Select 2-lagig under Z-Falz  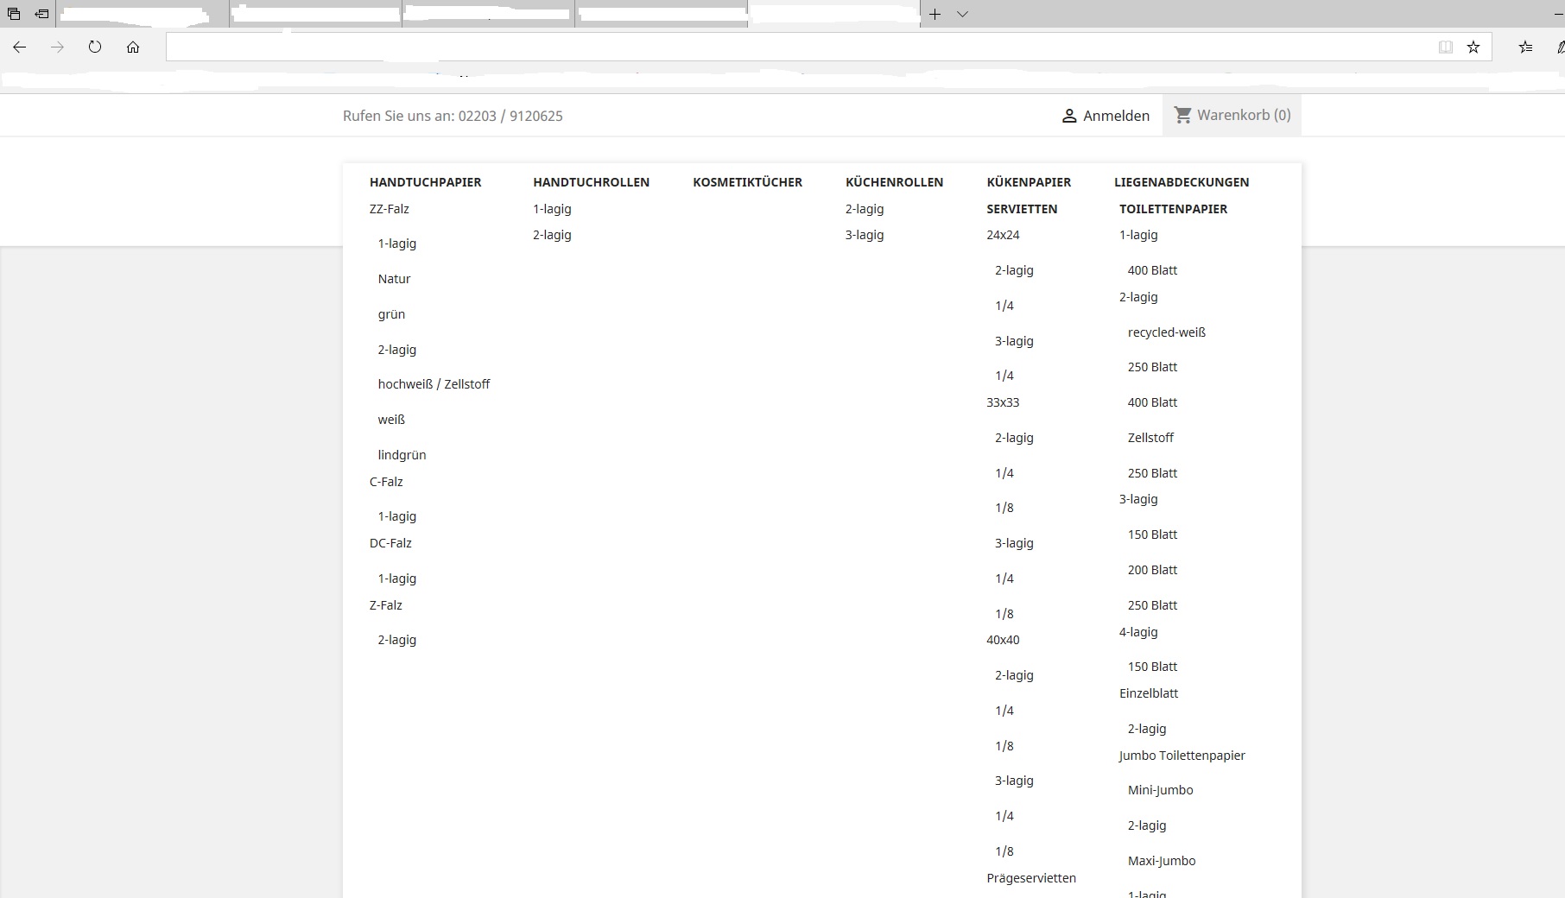pos(396,640)
